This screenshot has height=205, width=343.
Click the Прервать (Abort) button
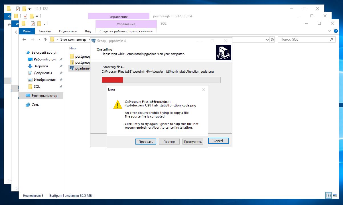coord(146,141)
